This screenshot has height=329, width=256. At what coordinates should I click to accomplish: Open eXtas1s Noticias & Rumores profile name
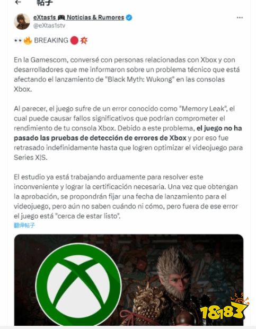point(79,18)
